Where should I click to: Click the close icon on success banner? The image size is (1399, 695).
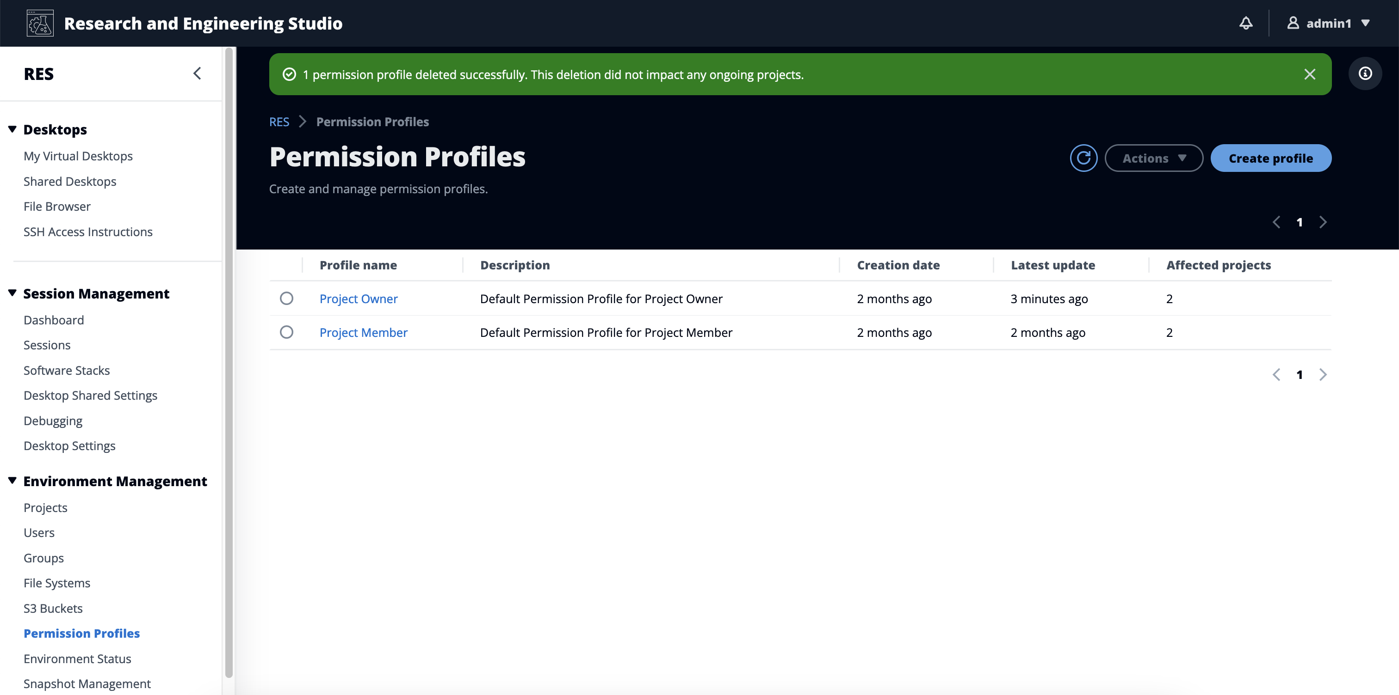(1310, 73)
